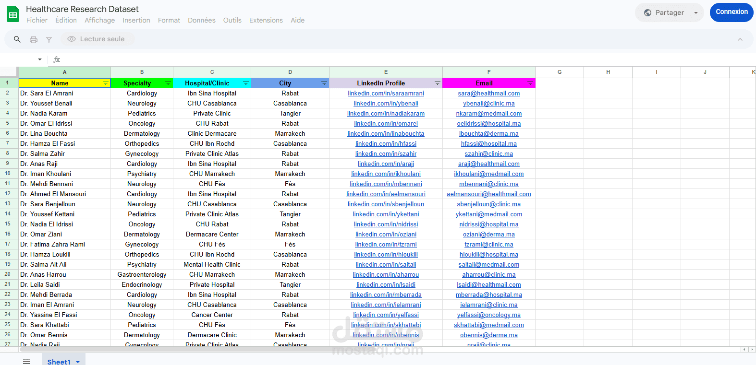756x365 pixels.
Task: Open the name box dropdown arrow
Action: 40,59
